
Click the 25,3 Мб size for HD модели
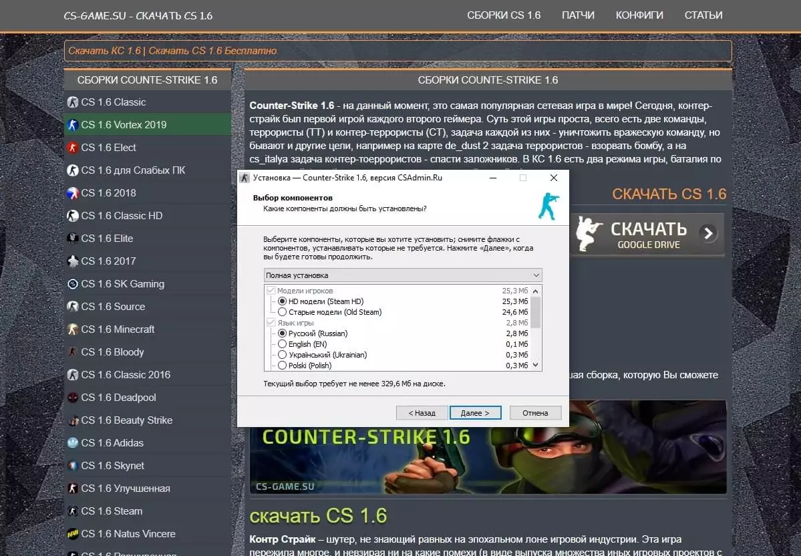point(515,301)
